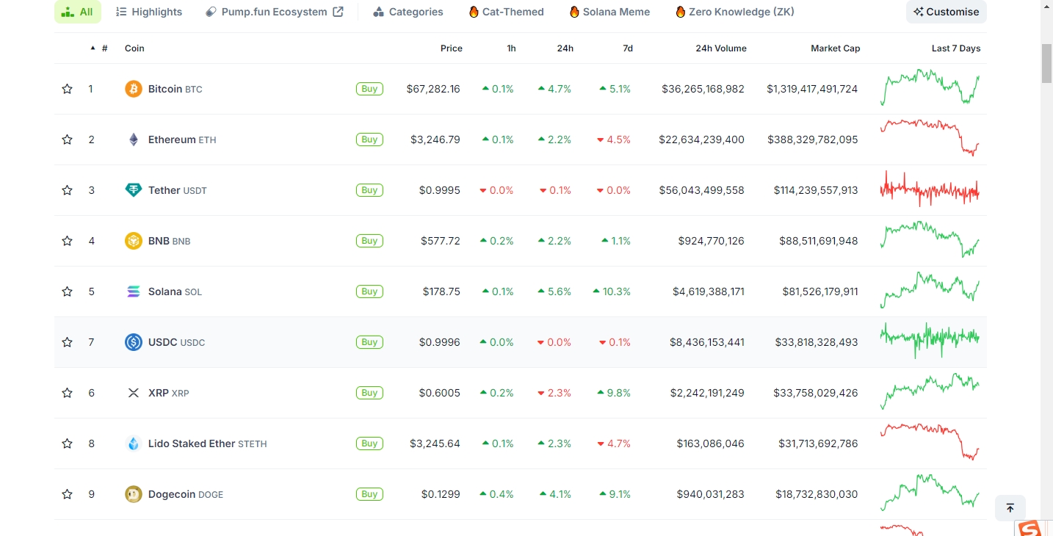Click the Bitcoin coin logo icon
The height and width of the screenshot is (536, 1053).
tap(133, 89)
